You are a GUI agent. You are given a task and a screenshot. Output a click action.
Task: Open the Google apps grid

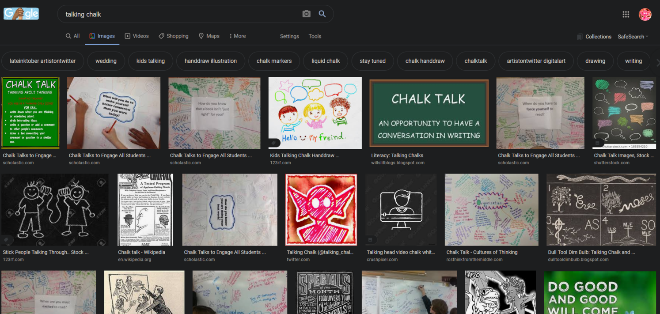pos(626,15)
